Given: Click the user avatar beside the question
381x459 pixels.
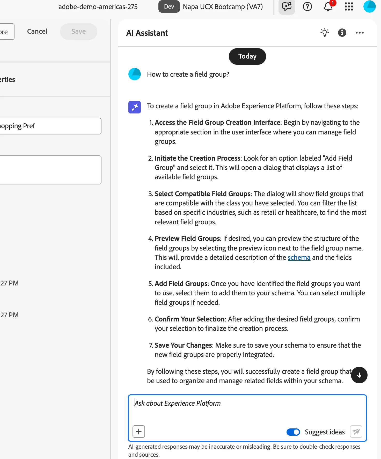Looking at the screenshot, I should click(135, 74).
